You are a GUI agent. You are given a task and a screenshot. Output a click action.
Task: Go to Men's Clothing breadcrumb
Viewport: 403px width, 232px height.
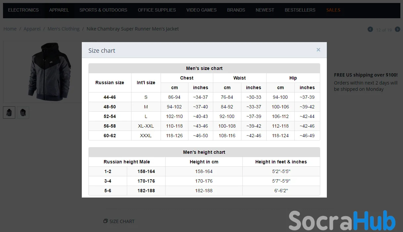(x=64, y=29)
